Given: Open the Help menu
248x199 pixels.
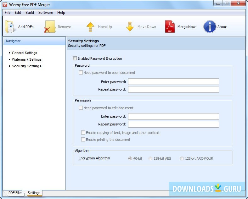Looking at the screenshot, I should click(x=61, y=13).
